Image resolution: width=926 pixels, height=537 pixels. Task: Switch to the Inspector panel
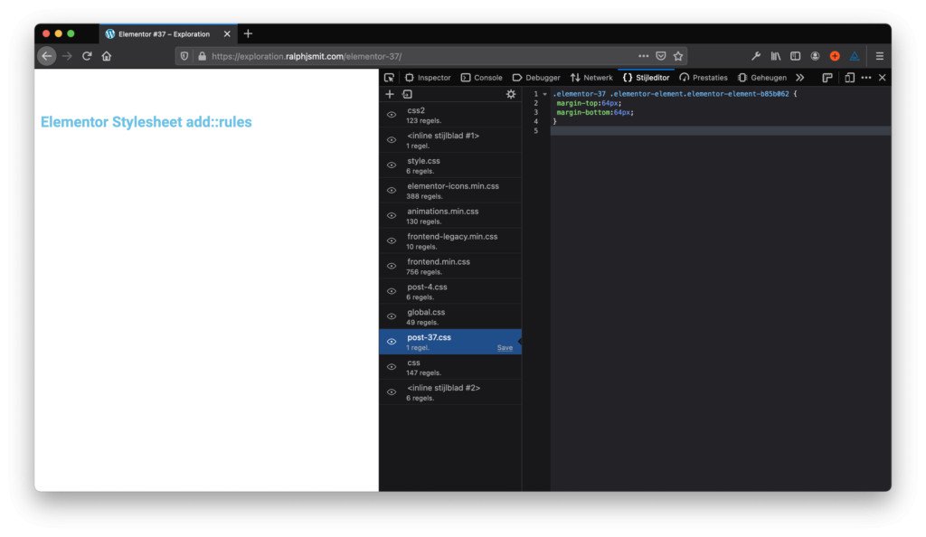point(428,77)
